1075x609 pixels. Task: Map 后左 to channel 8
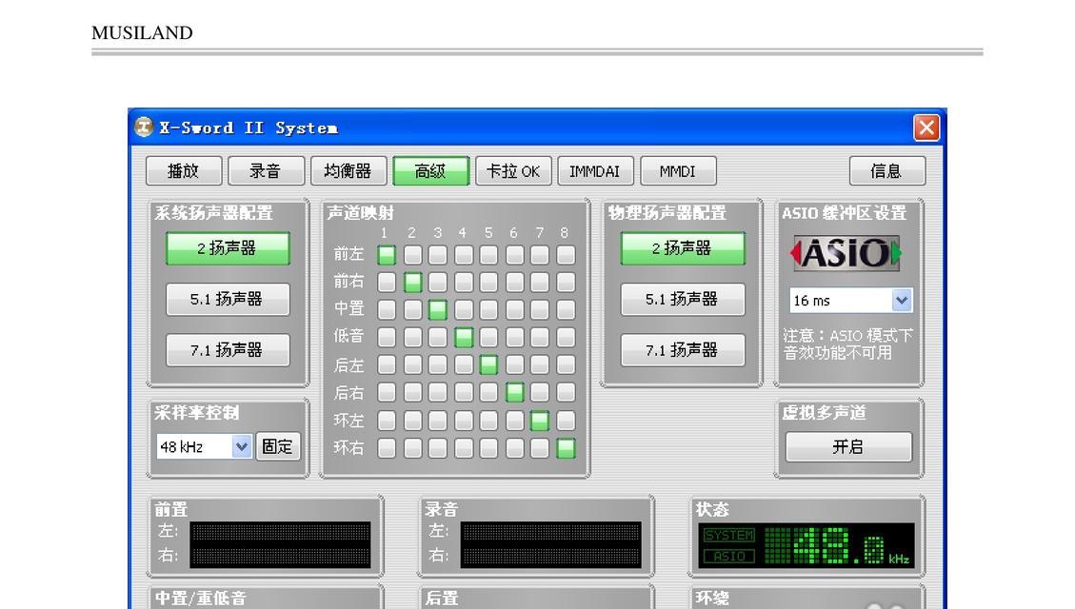tap(566, 364)
